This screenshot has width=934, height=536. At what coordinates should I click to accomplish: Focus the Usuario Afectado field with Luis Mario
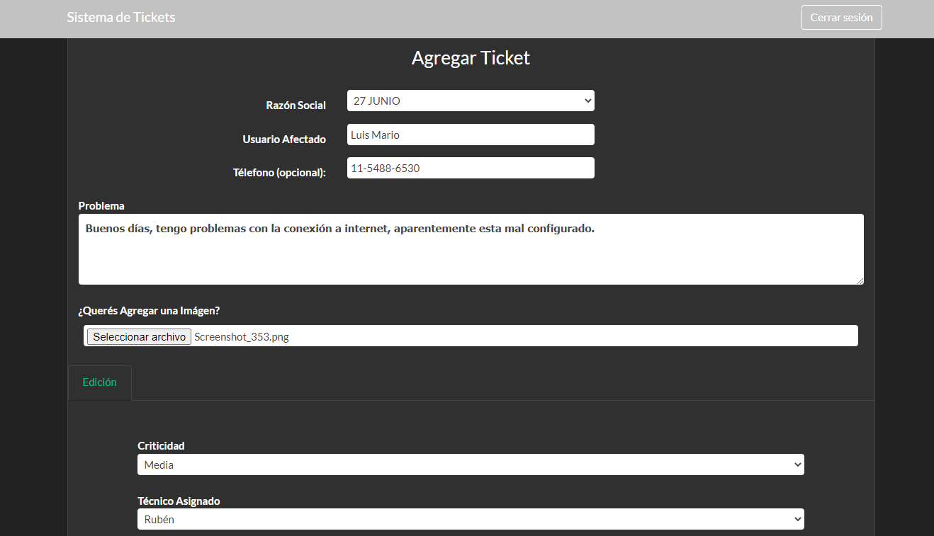tap(470, 135)
